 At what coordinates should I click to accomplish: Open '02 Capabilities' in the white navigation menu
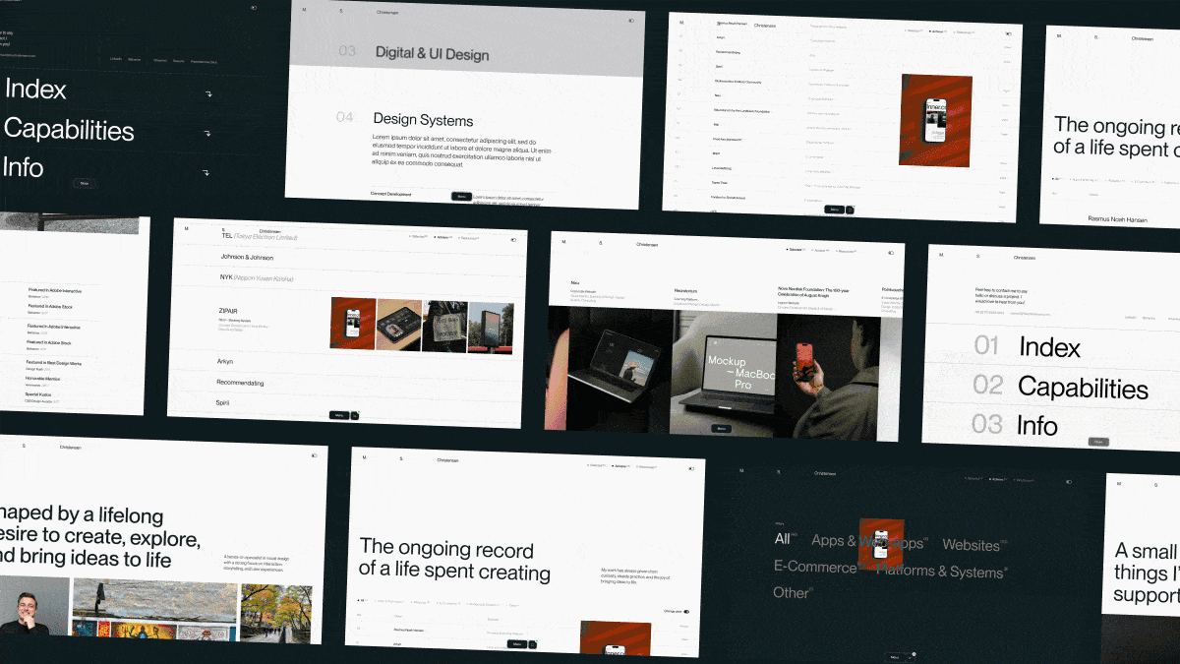point(1060,387)
